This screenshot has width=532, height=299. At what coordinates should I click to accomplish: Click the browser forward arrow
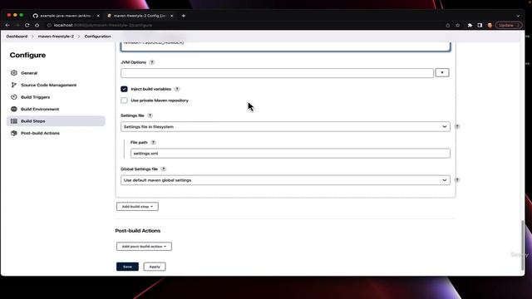click(x=17, y=25)
